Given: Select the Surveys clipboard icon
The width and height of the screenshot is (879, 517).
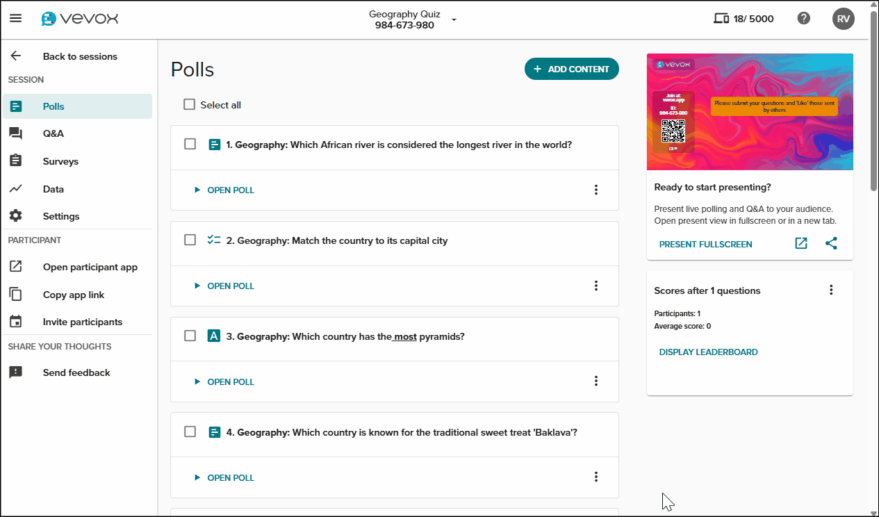Looking at the screenshot, I should click(x=15, y=161).
